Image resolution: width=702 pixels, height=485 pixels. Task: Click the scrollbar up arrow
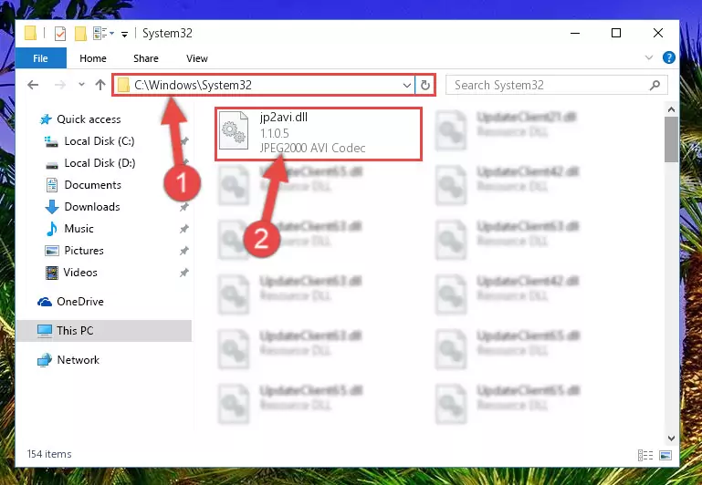pos(671,109)
